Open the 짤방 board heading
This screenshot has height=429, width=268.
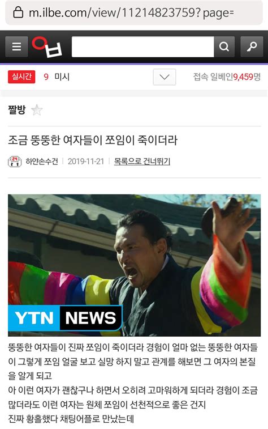pos(17,110)
